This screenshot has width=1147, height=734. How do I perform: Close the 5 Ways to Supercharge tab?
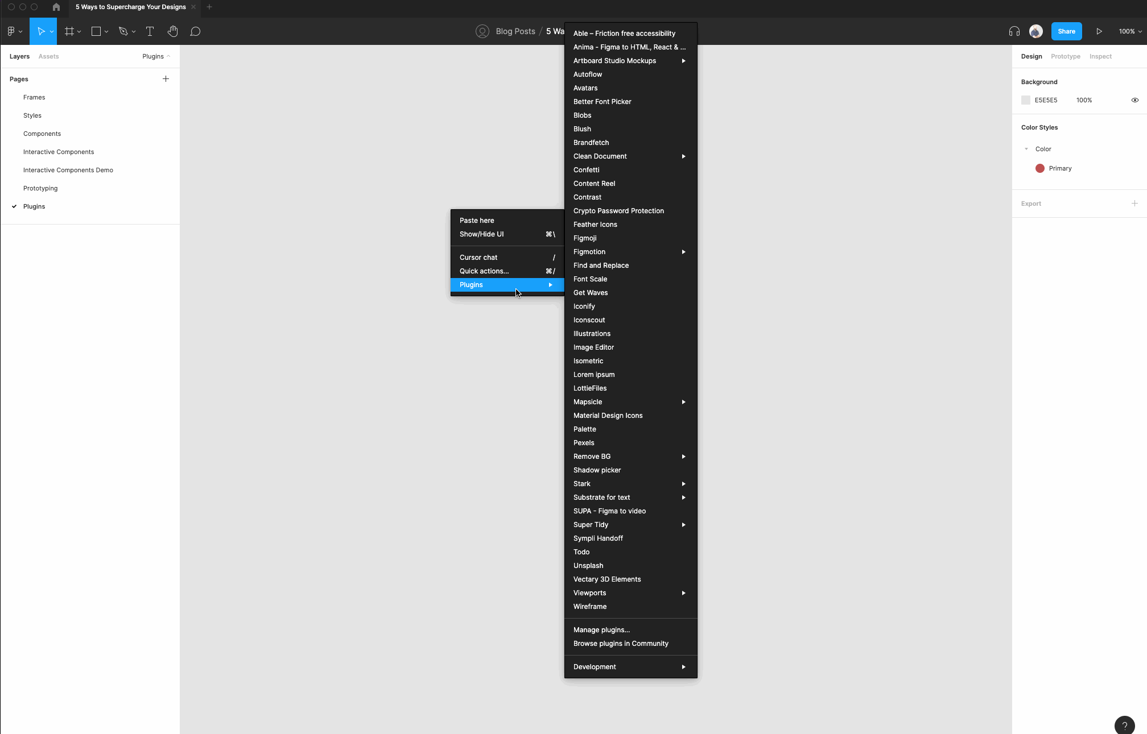[x=193, y=7]
